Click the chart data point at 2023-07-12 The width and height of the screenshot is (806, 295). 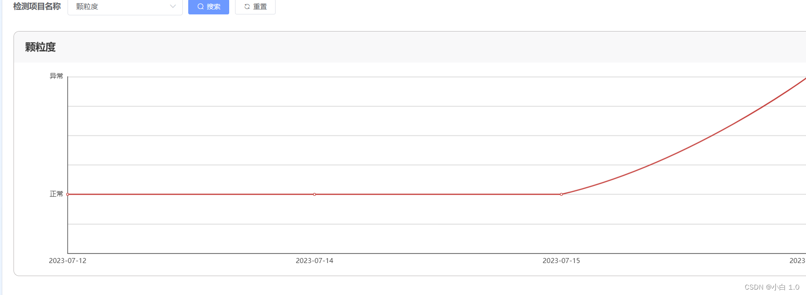68,195
